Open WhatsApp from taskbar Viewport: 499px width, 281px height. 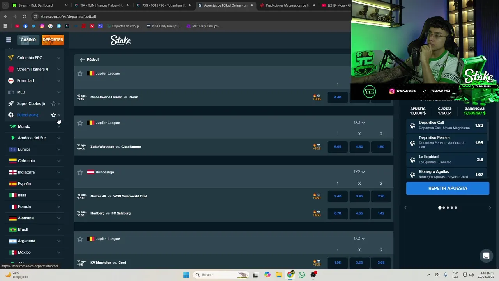(x=302, y=275)
